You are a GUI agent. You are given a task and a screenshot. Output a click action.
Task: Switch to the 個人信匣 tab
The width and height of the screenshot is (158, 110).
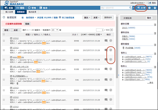(x=9, y=12)
